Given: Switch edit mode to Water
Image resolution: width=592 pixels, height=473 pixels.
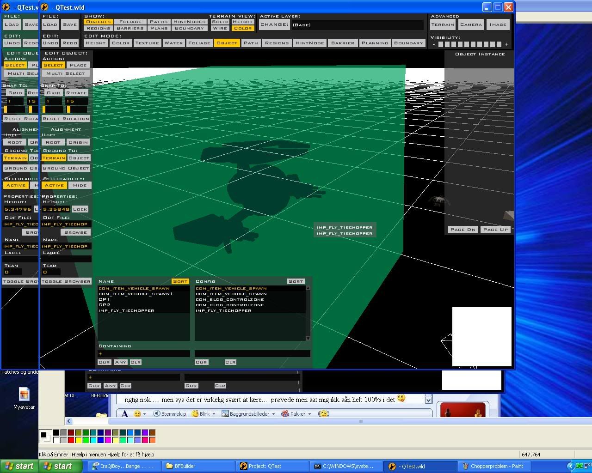Looking at the screenshot, I should [x=173, y=43].
